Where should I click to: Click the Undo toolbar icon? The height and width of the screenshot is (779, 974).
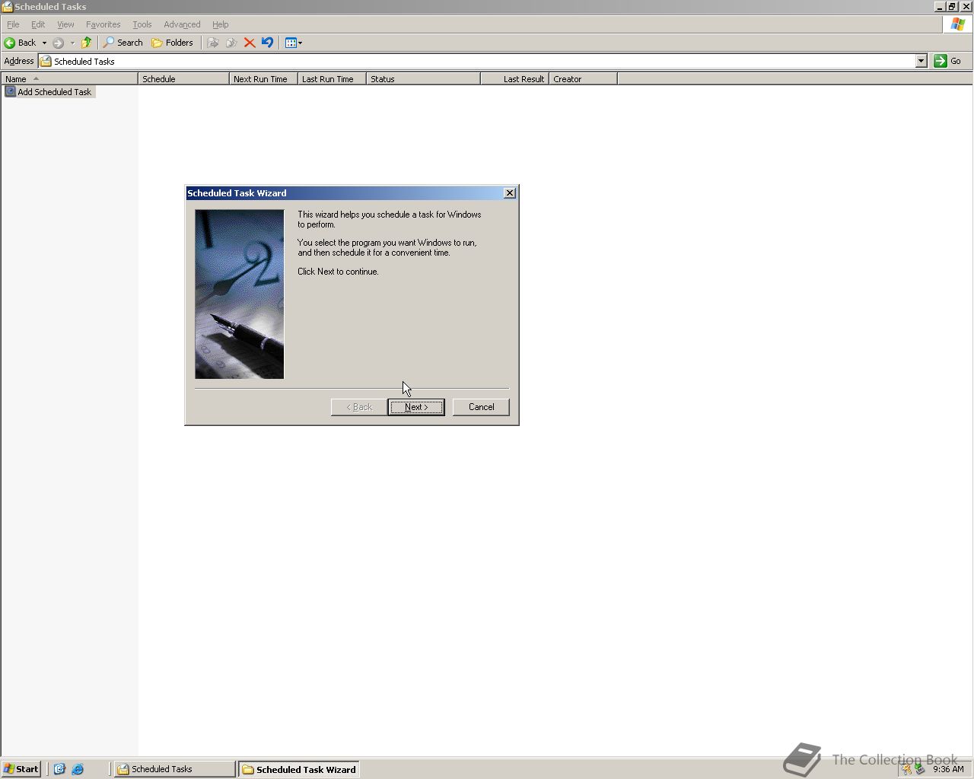[x=268, y=43]
